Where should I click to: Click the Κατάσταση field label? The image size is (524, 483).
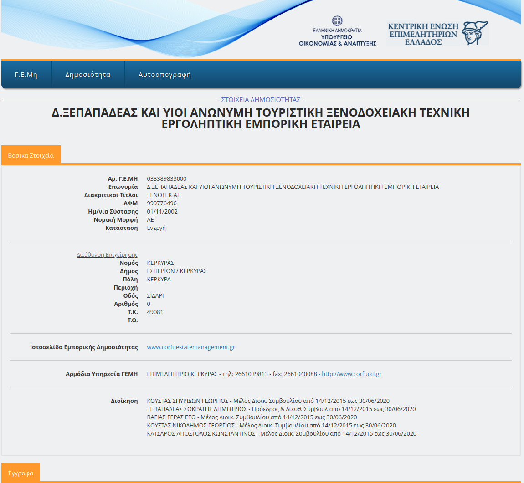coord(121,228)
